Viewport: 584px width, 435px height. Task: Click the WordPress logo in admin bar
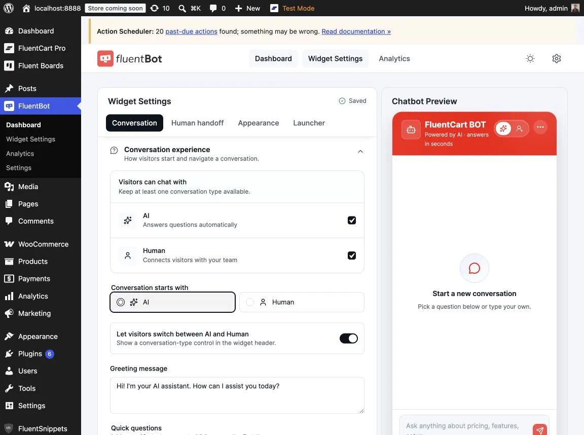(9, 8)
